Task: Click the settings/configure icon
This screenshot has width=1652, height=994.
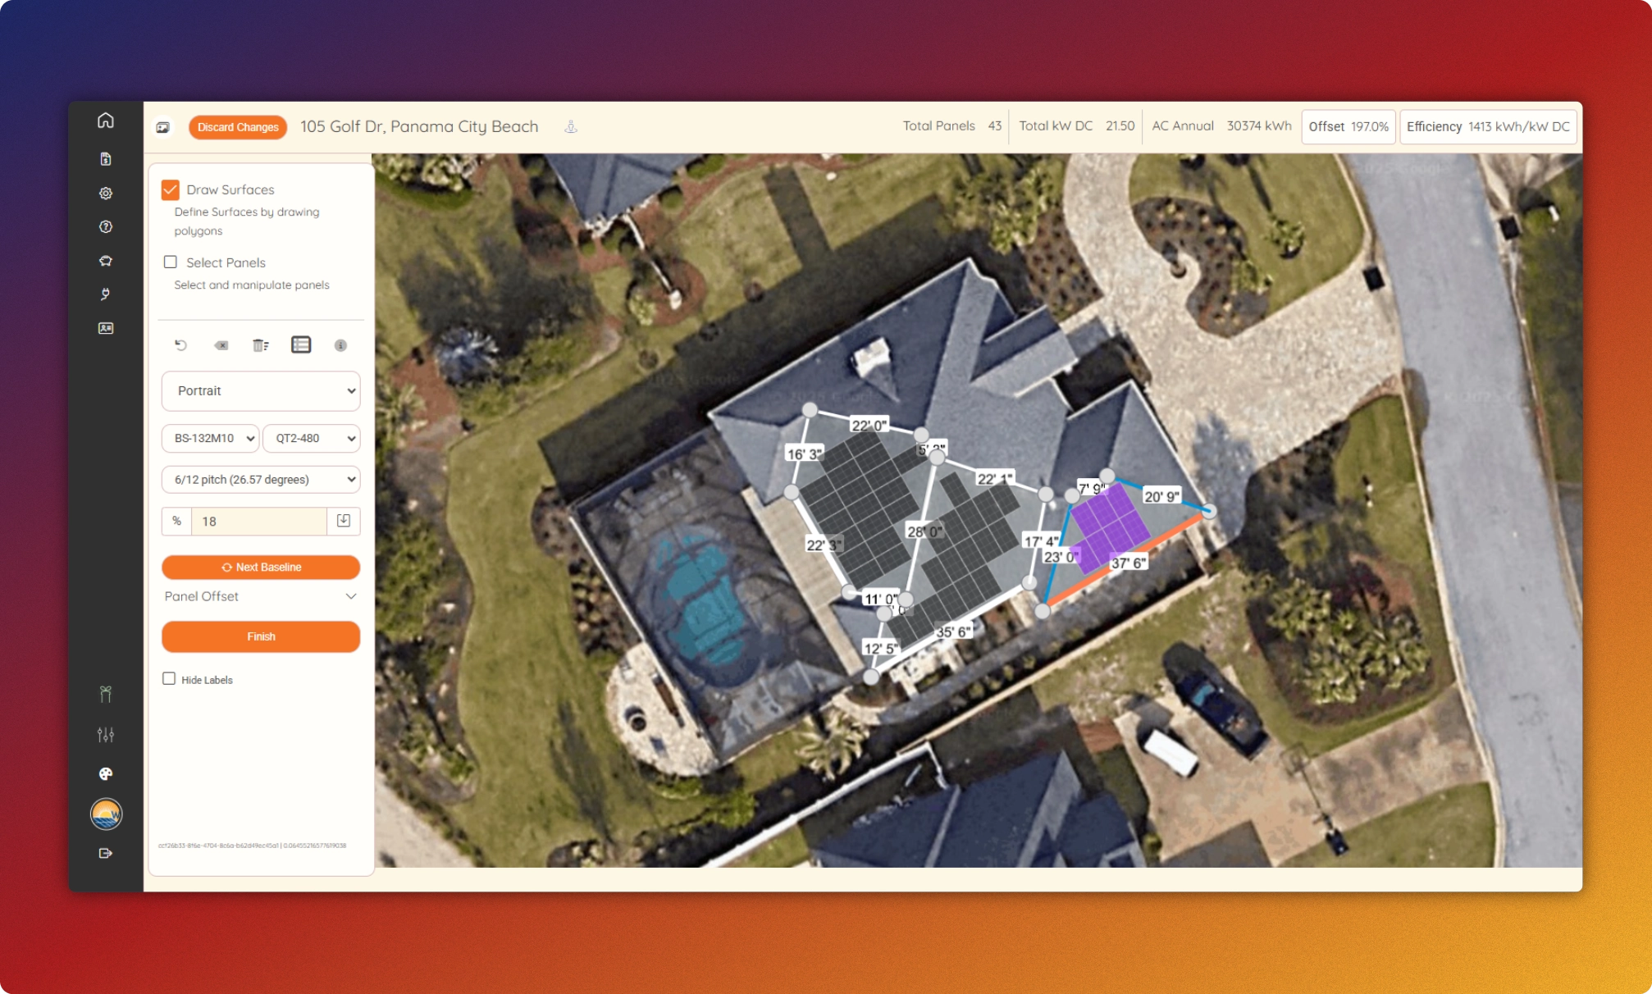Action: 105,192
